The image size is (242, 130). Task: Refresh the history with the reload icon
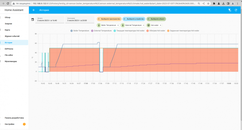point(236,10)
